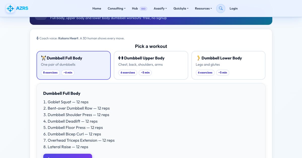The image size is (302, 158).
Task: Click the Bent-over Dumbbell Row entry
Action: pyautogui.click(x=79, y=108)
